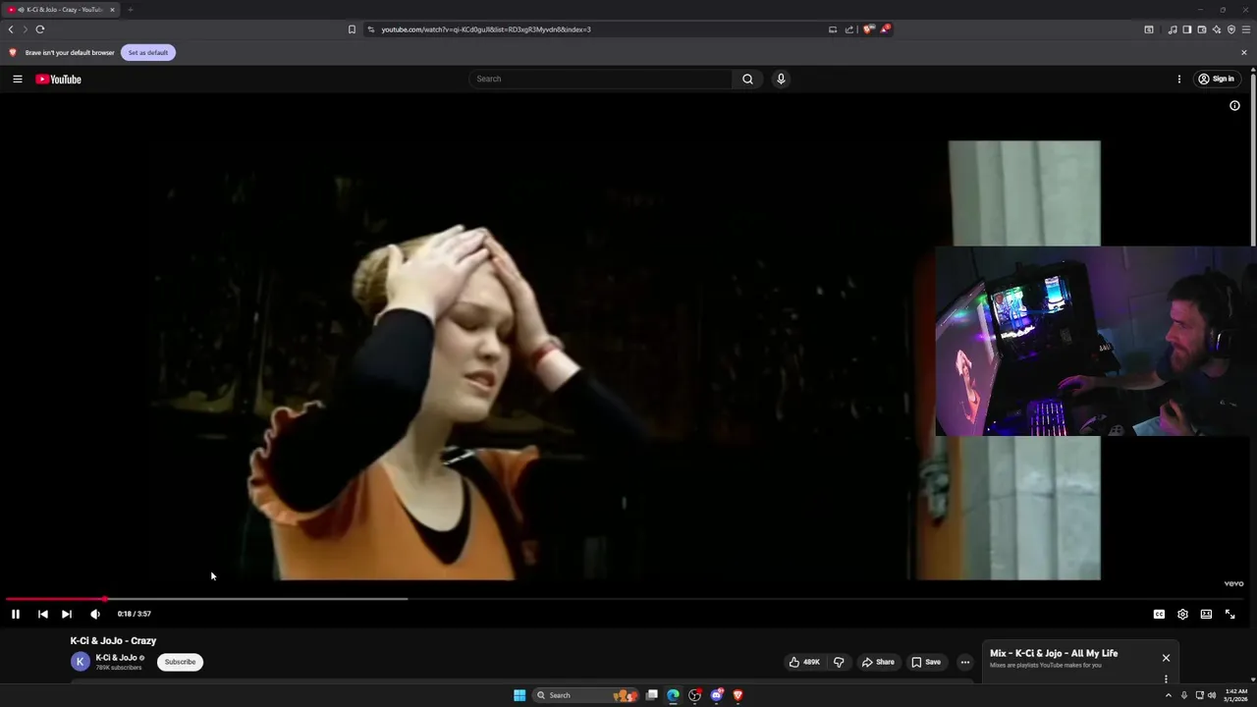Open Brave Shields lion icon
Viewport: 1257px width, 707px height.
point(868,29)
